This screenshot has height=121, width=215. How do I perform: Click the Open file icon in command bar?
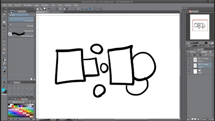point(41,9)
